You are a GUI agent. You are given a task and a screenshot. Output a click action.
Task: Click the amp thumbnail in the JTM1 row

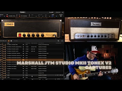click(4, 75)
